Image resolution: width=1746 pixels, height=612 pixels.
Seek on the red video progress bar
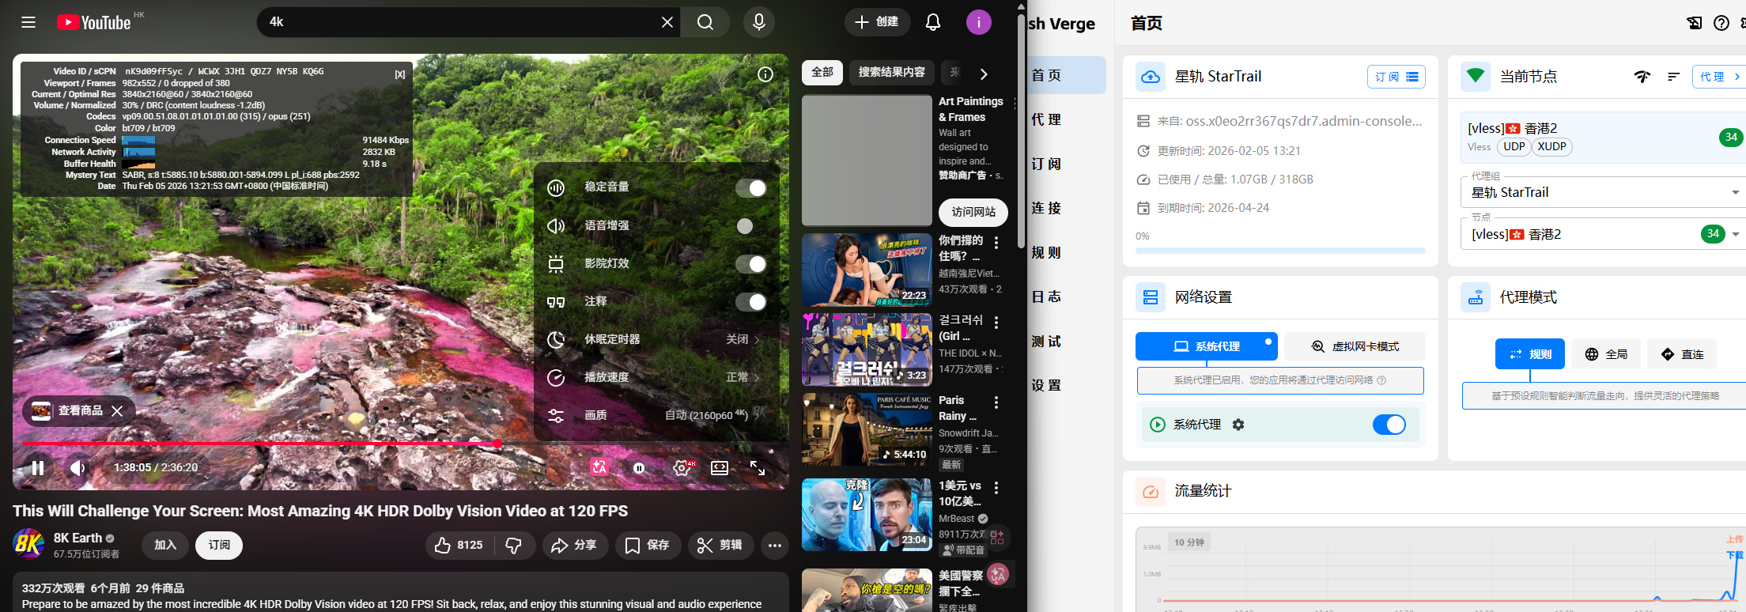(316, 444)
